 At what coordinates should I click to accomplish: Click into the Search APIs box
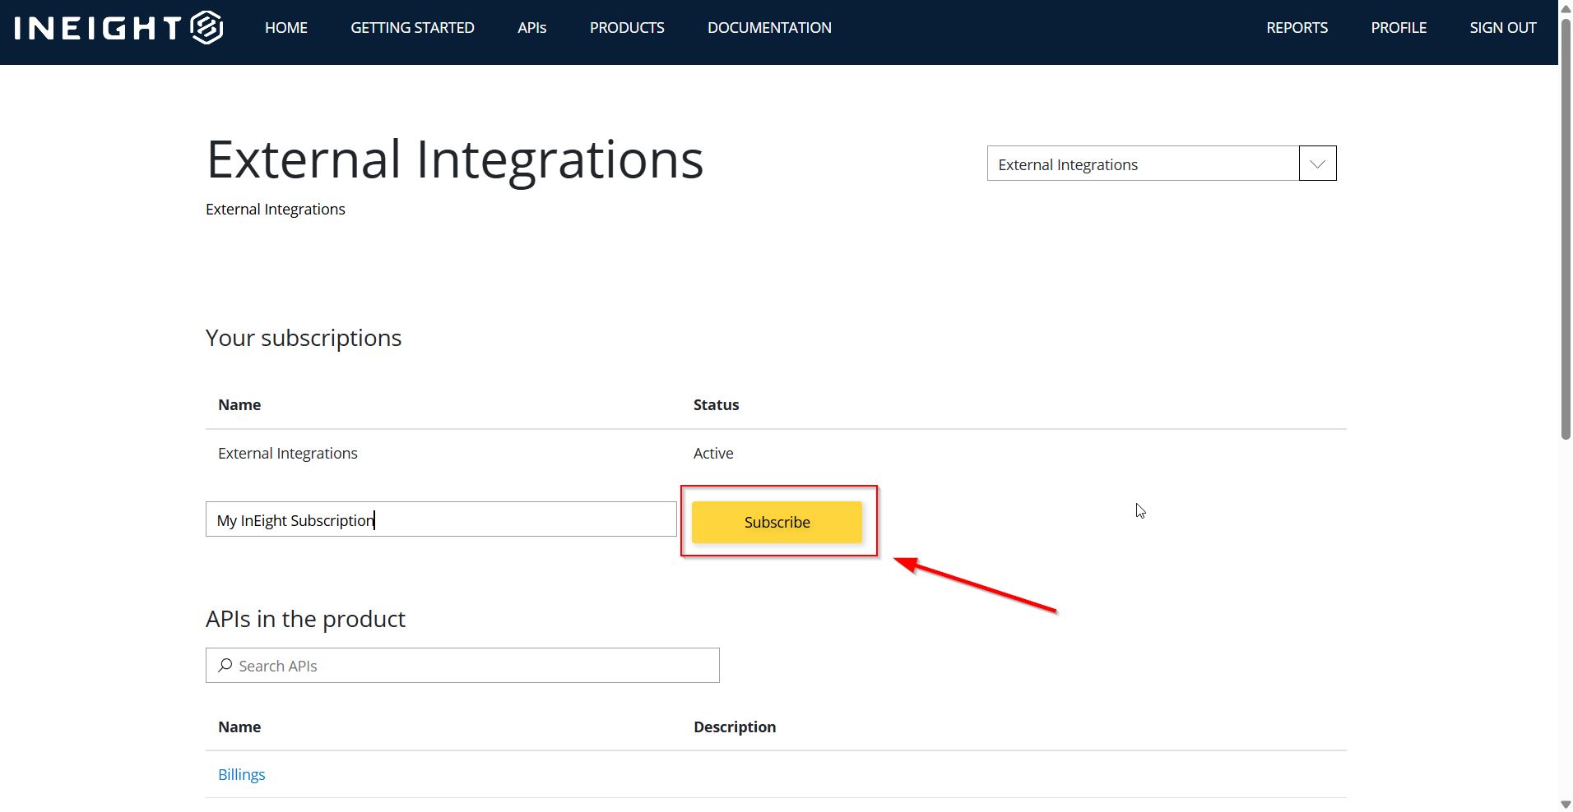473,666
